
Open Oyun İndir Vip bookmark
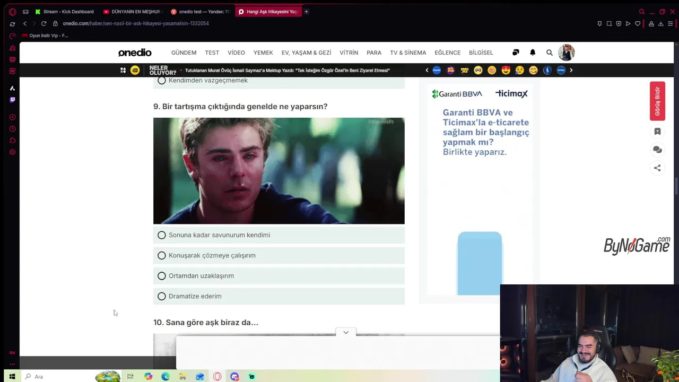(45, 36)
